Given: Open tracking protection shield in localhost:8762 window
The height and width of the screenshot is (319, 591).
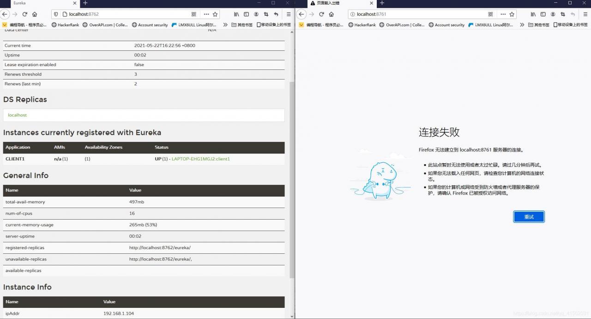Looking at the screenshot, I should point(56,14).
